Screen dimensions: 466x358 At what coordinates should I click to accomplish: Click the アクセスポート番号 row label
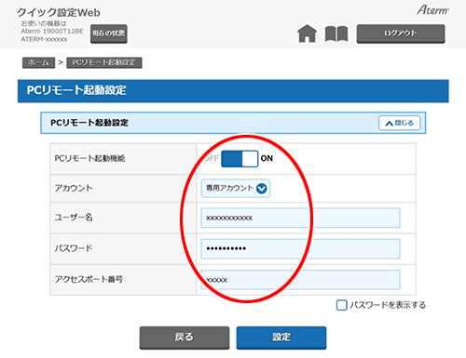[x=89, y=279]
